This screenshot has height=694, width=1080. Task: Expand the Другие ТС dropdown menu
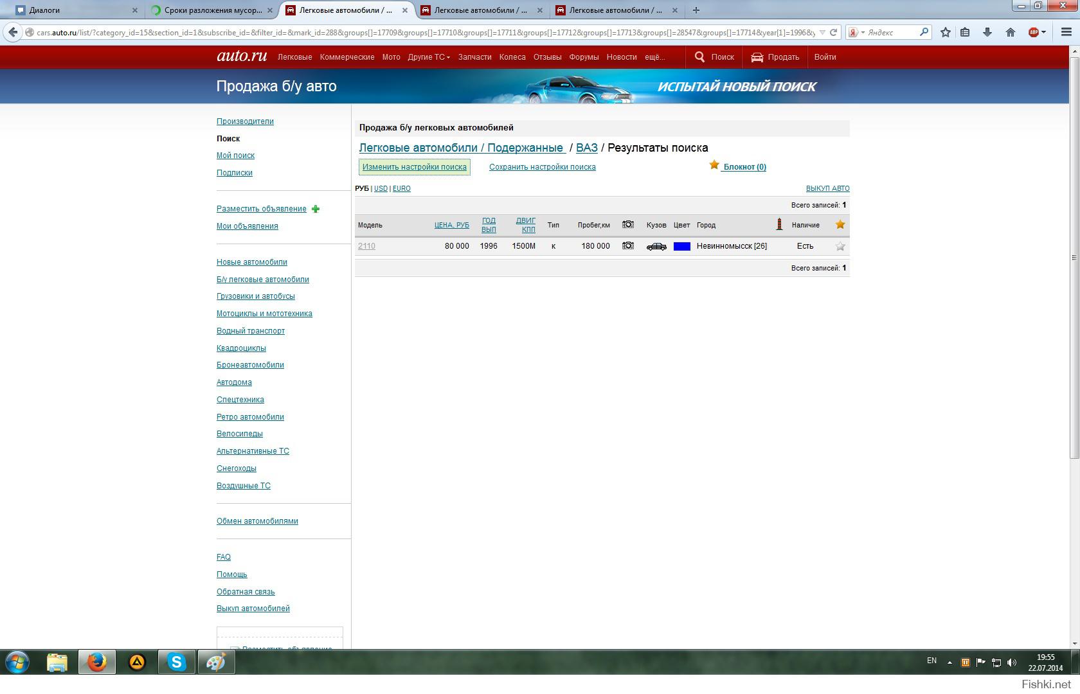point(429,57)
